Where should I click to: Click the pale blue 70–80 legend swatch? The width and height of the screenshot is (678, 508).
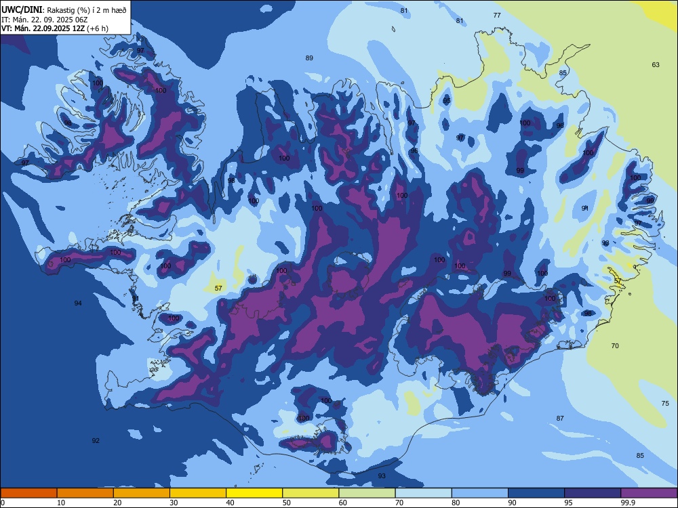(x=423, y=493)
